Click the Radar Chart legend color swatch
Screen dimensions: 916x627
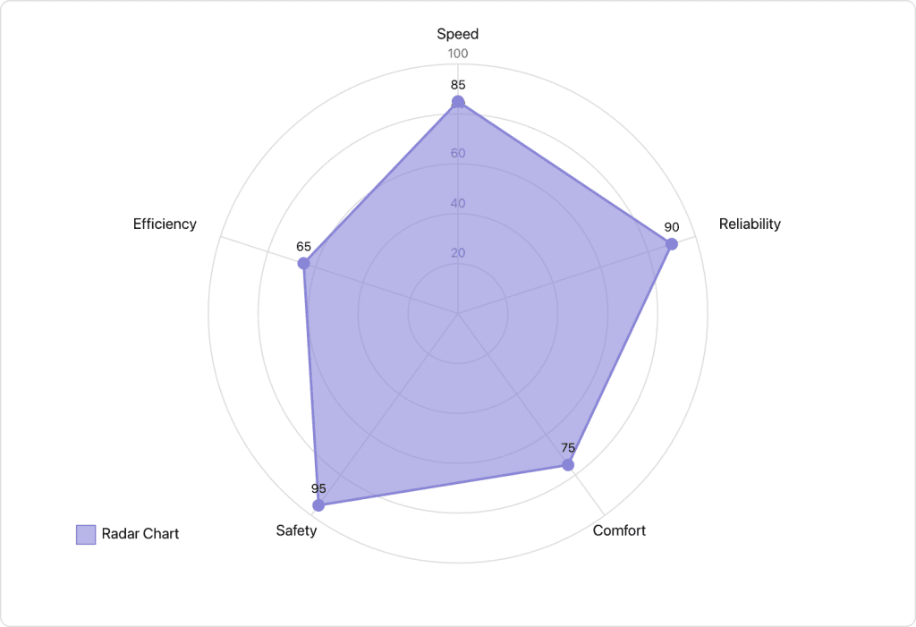[86, 534]
